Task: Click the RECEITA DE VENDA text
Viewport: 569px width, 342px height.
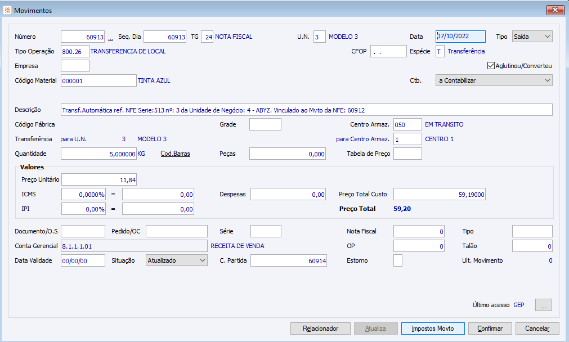Action: click(x=238, y=246)
